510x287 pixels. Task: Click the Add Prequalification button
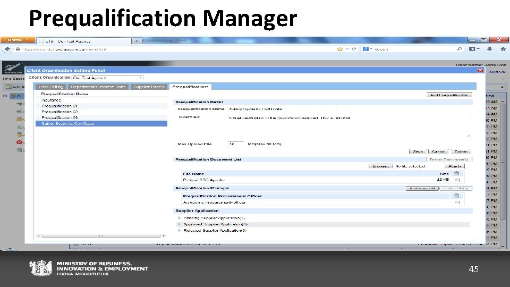449,95
